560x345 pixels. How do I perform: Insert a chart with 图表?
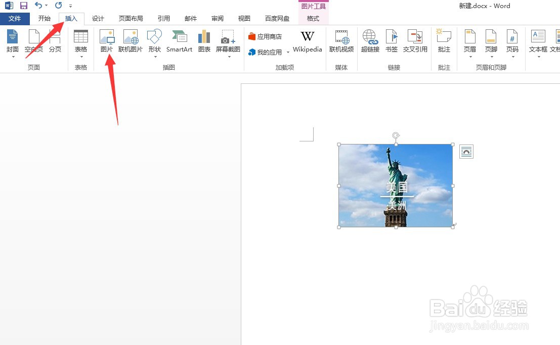coord(204,41)
